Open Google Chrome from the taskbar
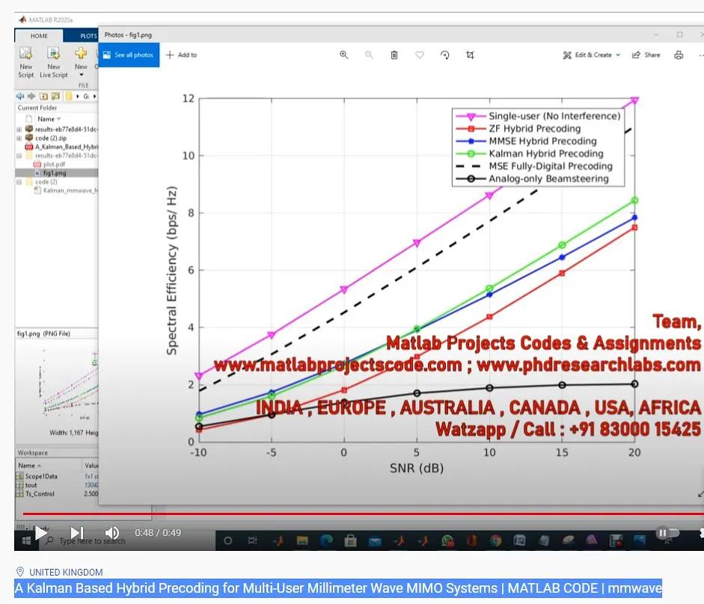The width and height of the screenshot is (704, 604). pos(496,540)
